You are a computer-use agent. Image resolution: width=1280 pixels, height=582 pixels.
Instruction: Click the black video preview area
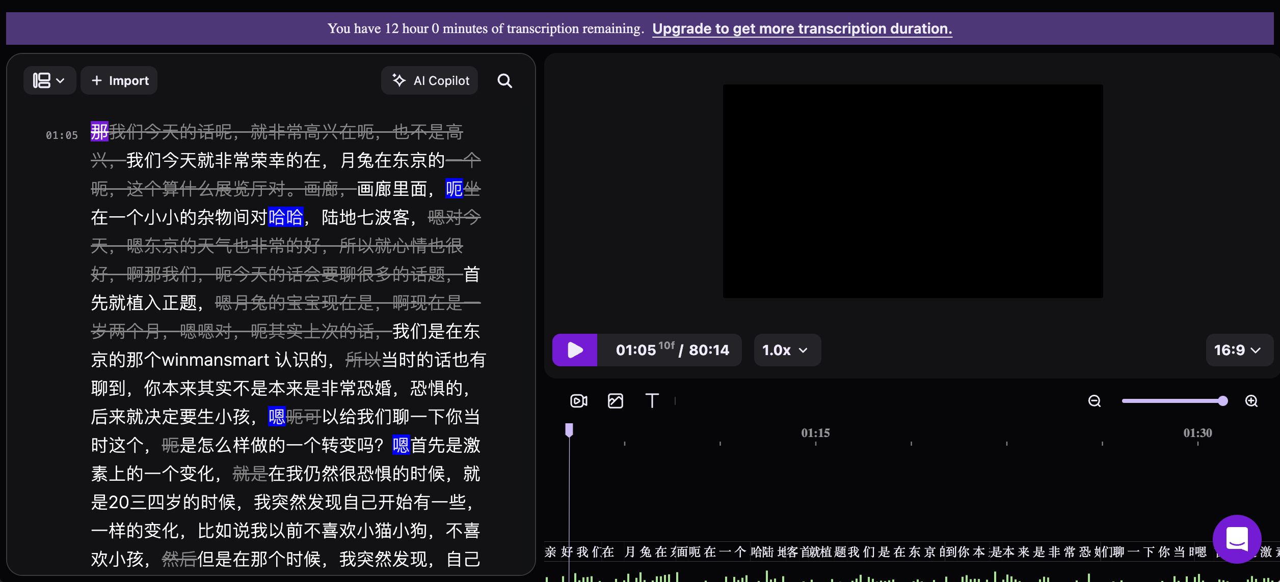(x=913, y=191)
